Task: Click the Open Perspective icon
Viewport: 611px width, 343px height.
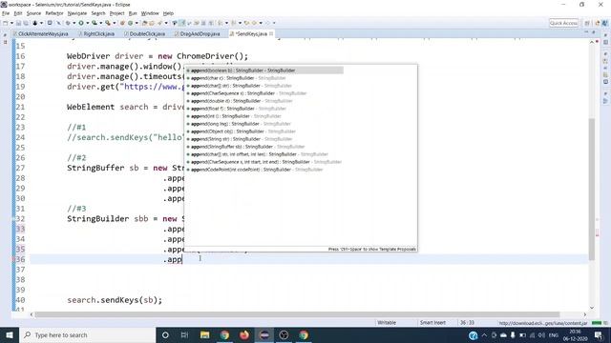Action: (x=588, y=23)
